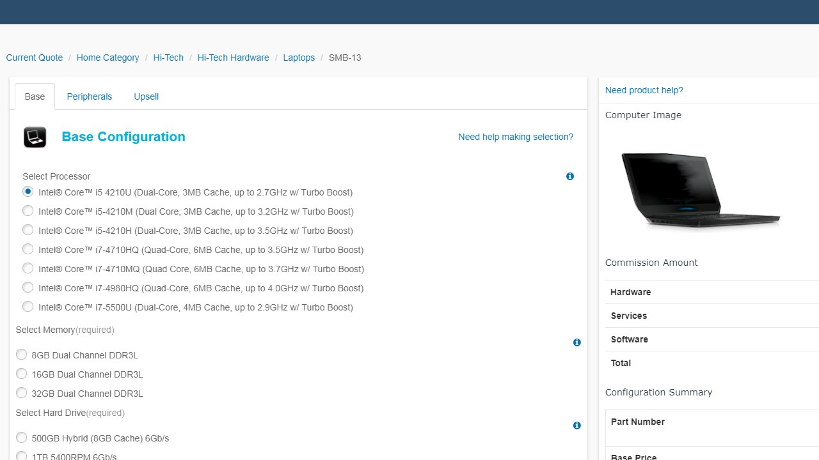Select Intel Core i5-4210M processor
Screen dimensions: 819x460
(28, 211)
